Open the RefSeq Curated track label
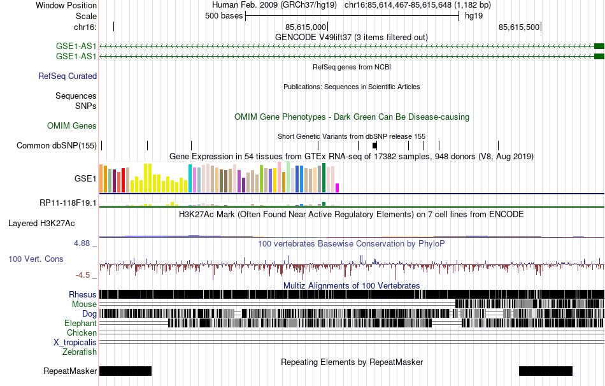The image size is (605, 386). point(68,76)
